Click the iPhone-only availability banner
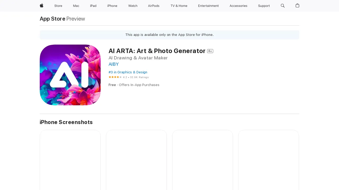 (x=169, y=35)
